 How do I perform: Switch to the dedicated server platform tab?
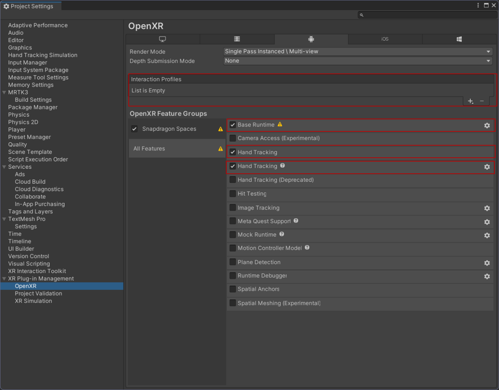[237, 39]
